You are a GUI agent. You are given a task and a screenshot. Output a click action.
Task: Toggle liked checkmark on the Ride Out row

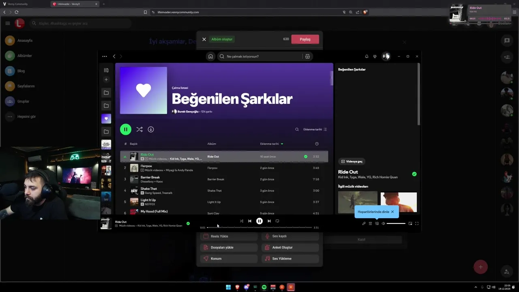tap(306, 157)
